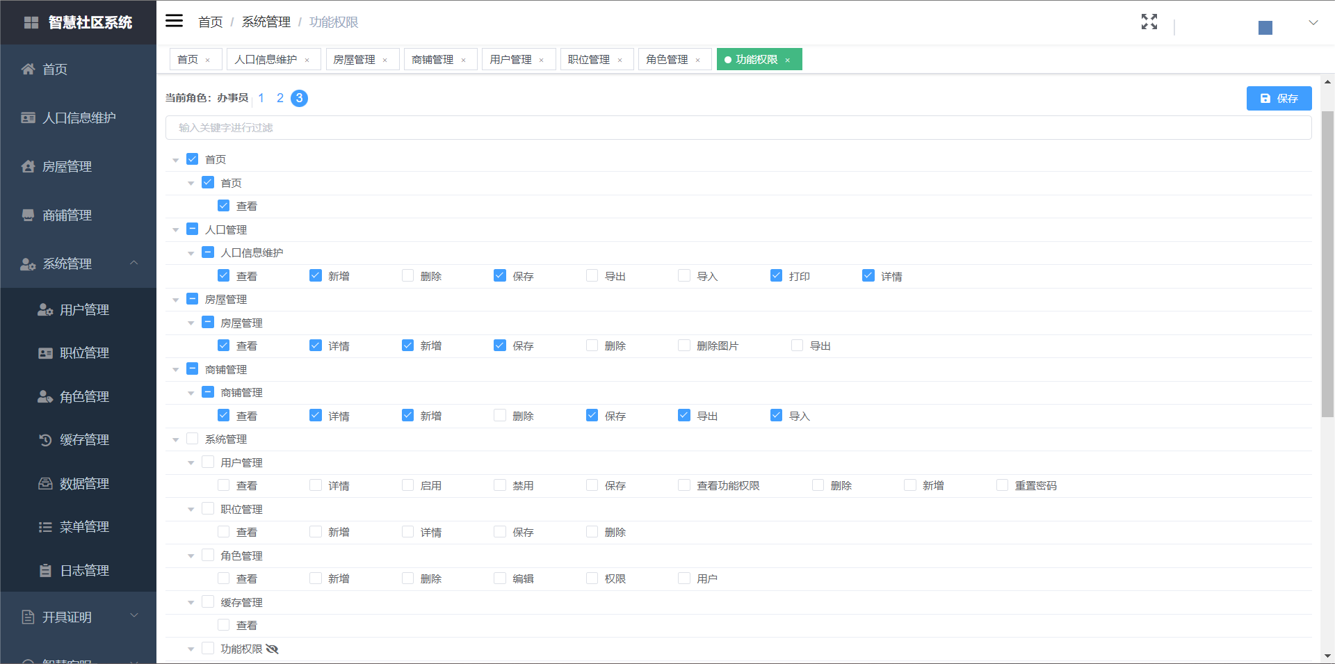The height and width of the screenshot is (664, 1335).
Task: Click the 保存 save button
Action: [1279, 98]
